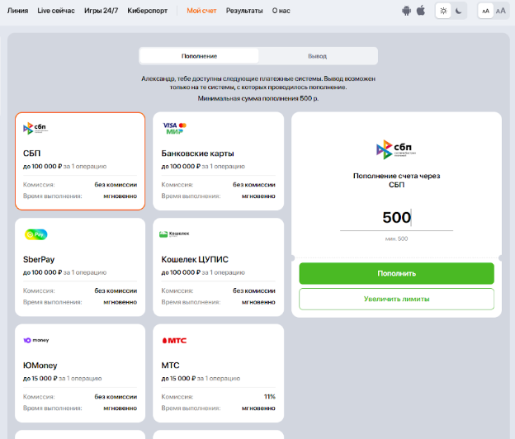Click the deposit amount field showing 500
Image resolution: width=515 pixels, height=439 pixels.
coord(396,218)
